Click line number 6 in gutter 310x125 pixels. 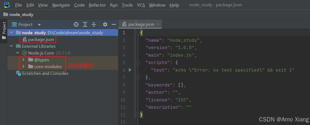(124, 70)
